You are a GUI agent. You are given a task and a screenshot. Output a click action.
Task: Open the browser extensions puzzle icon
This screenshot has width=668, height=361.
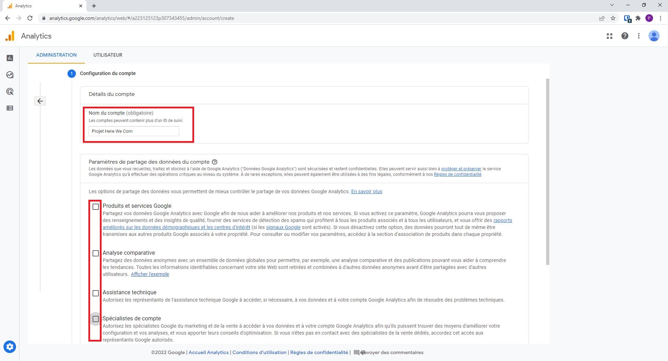[638, 18]
